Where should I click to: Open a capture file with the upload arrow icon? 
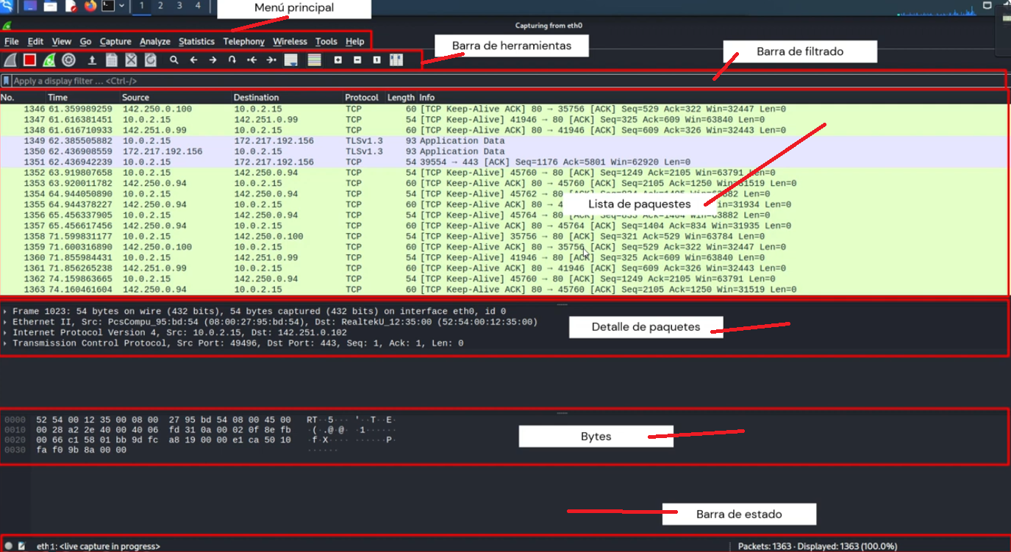[93, 60]
